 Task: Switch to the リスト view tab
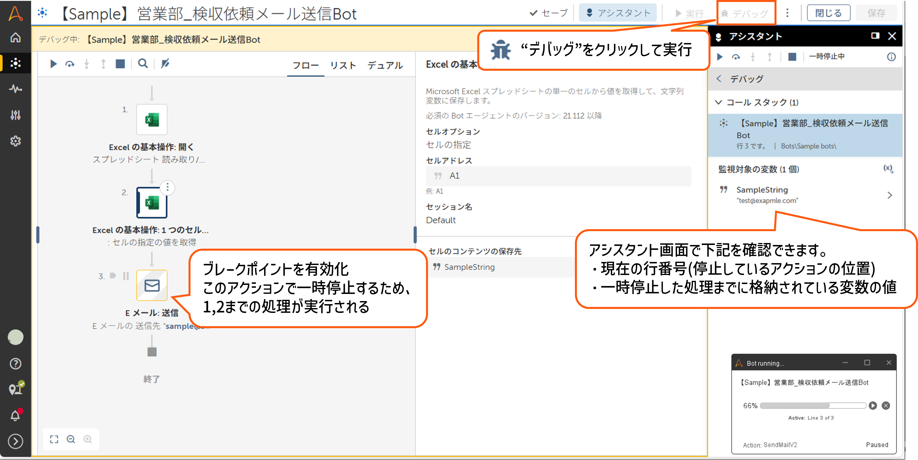click(x=343, y=66)
